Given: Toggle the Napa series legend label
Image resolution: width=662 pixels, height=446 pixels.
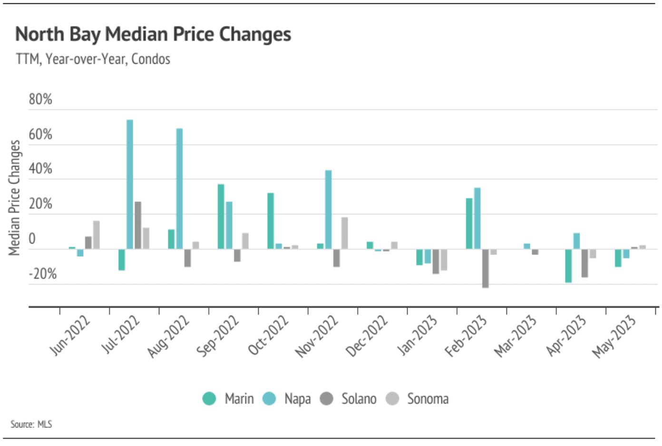Looking at the screenshot, I should click(x=297, y=398).
